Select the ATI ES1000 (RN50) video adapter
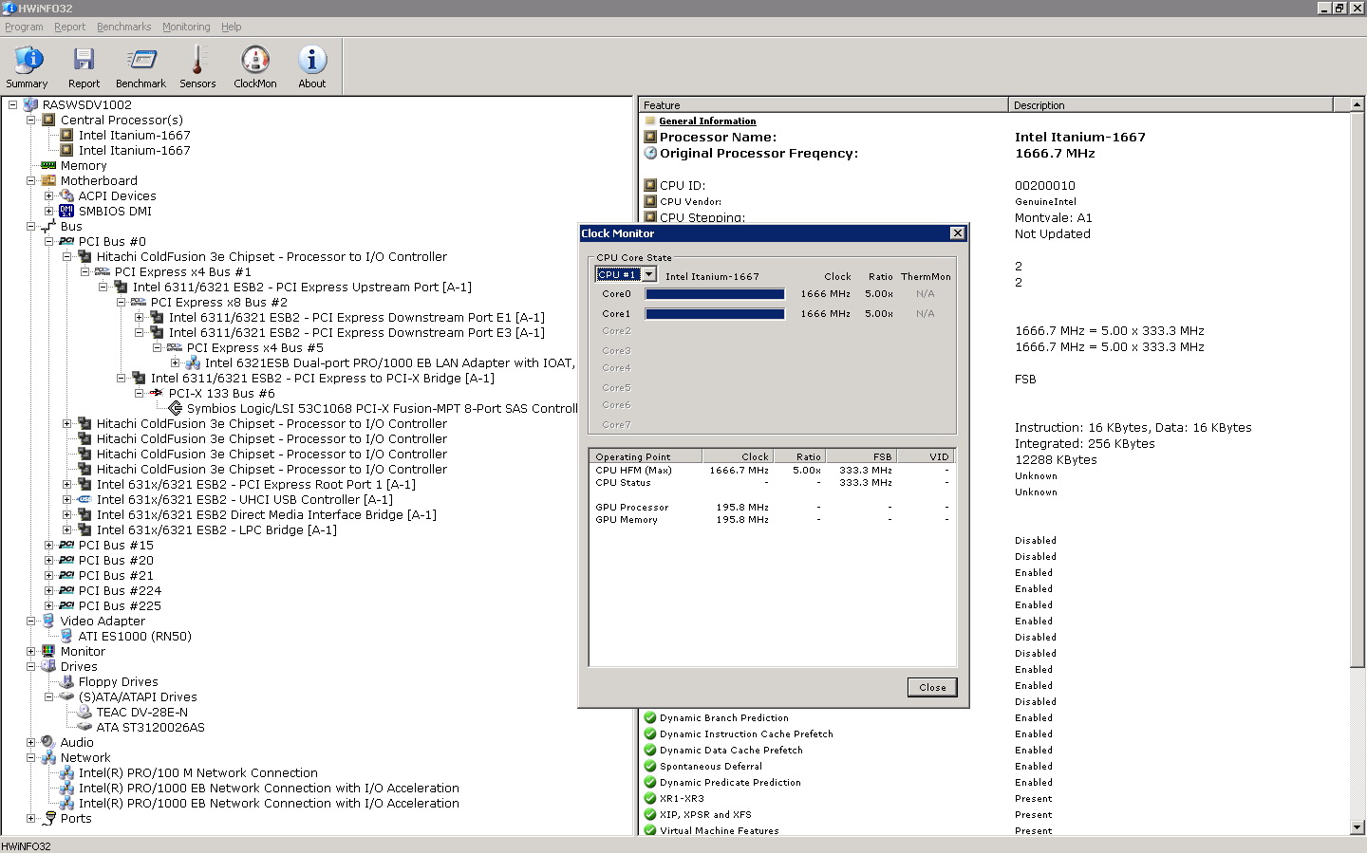 click(134, 636)
